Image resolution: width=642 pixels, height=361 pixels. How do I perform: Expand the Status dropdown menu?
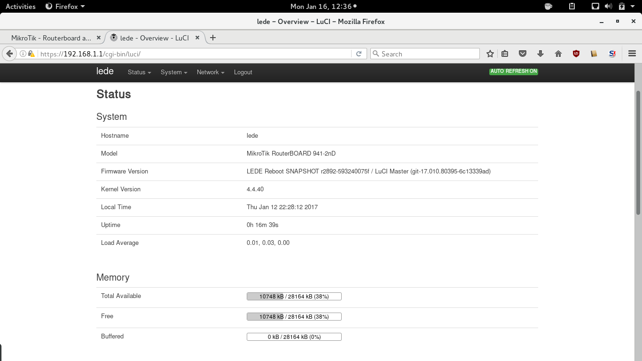point(140,72)
